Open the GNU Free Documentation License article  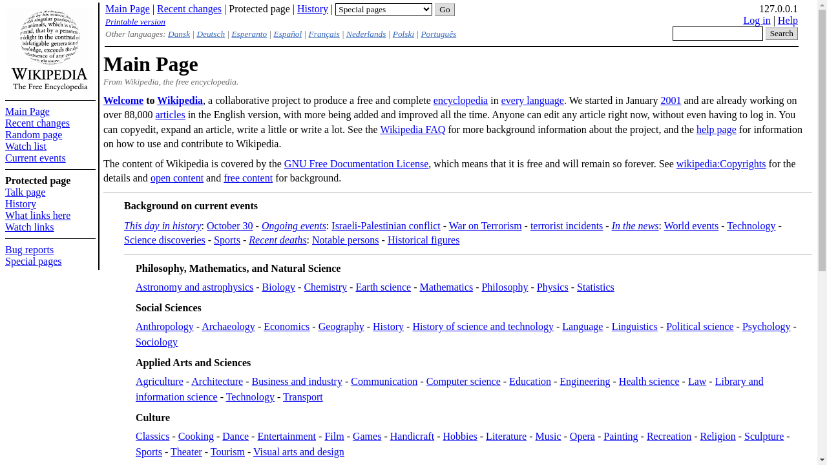[356, 163]
